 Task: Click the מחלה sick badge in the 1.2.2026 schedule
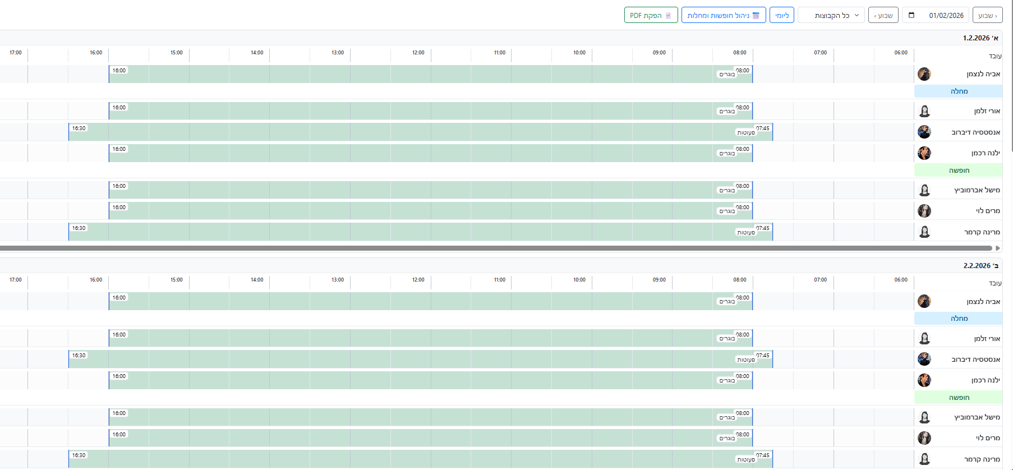[959, 91]
